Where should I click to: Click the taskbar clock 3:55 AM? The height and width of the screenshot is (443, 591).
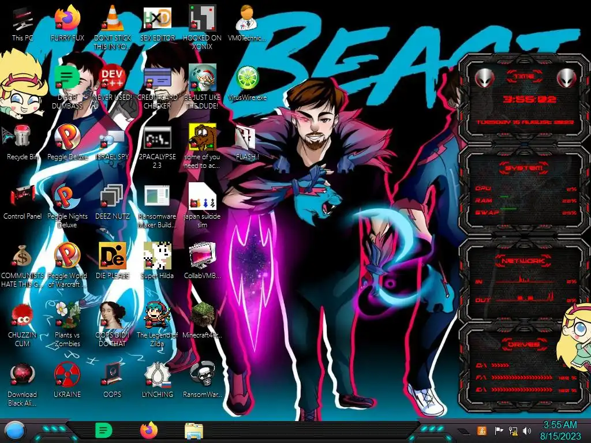point(560,430)
